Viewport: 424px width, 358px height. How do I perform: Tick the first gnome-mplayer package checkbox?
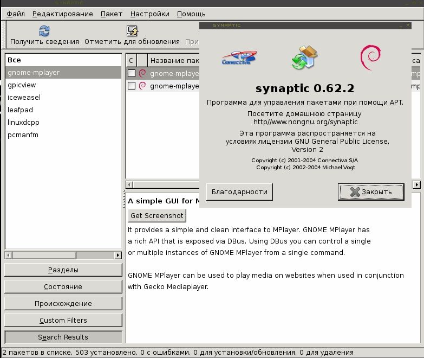point(132,73)
